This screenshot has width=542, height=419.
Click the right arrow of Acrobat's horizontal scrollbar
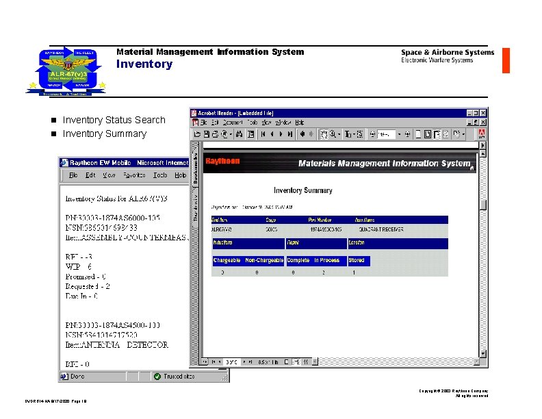point(478,362)
